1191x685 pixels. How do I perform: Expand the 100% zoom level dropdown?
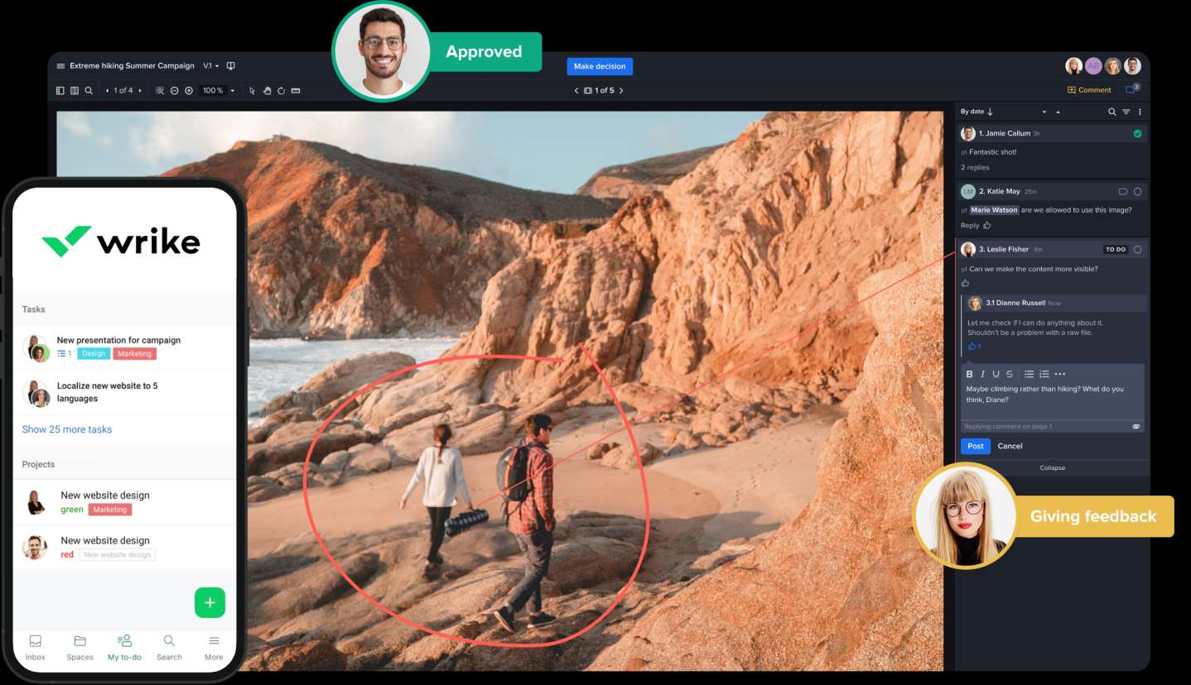[232, 90]
